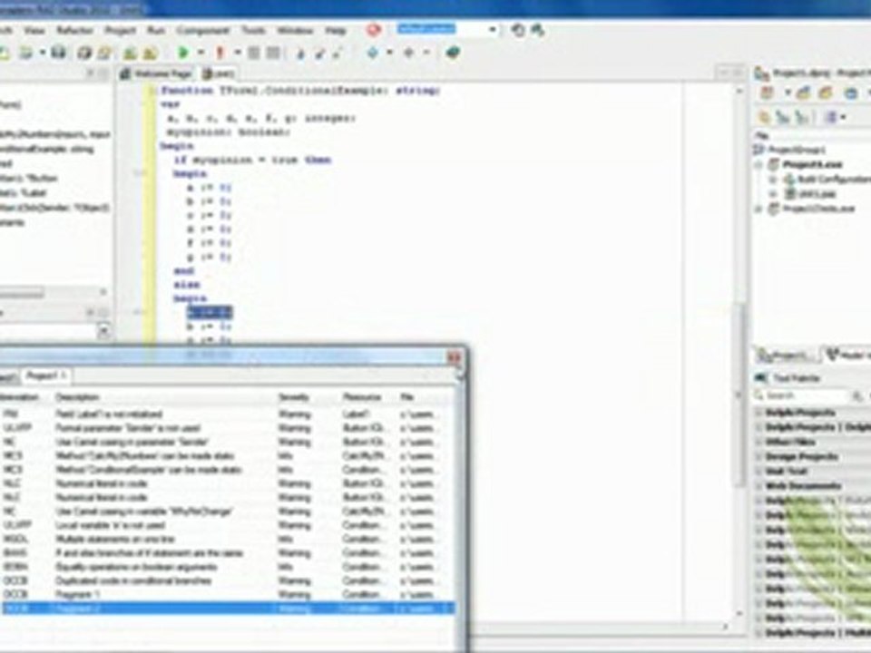This screenshot has width=871, height=653.
Task: Click the first pause-like grey toolbar icon
Action: pyautogui.click(x=254, y=53)
